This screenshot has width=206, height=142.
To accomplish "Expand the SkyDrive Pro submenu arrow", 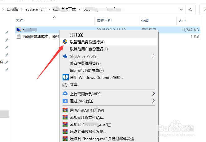I will pos(153,56).
